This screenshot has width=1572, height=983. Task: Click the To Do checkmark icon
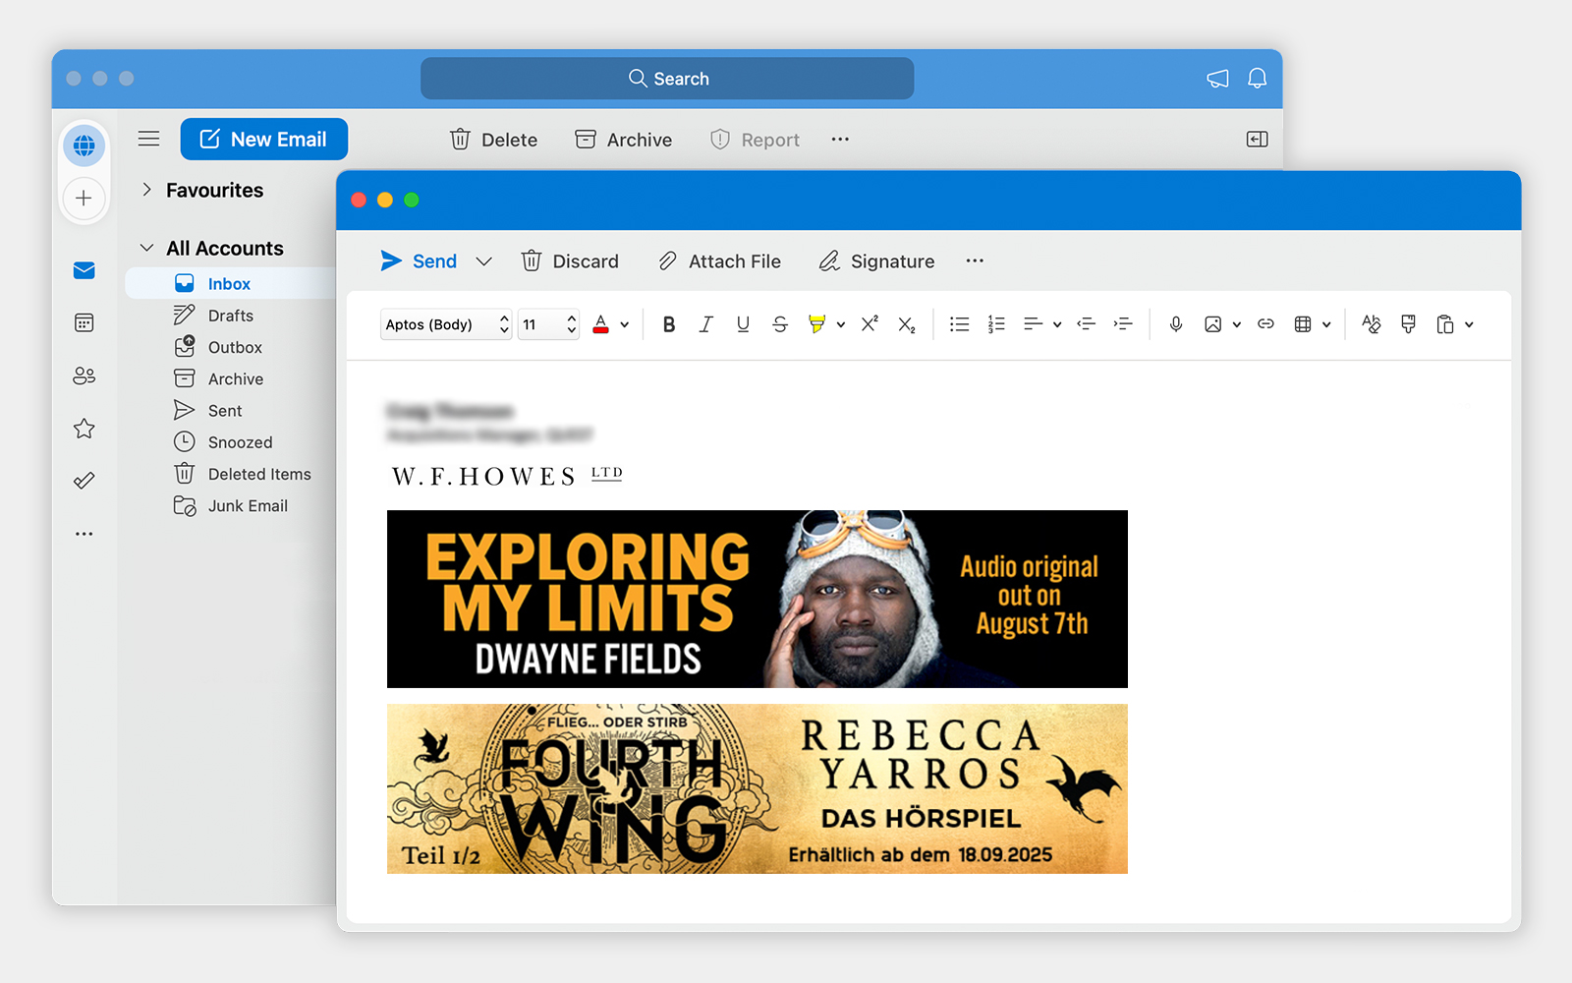tap(84, 480)
